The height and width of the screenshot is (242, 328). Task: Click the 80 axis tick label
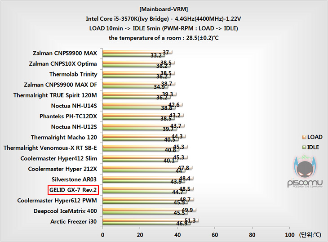click(252, 235)
